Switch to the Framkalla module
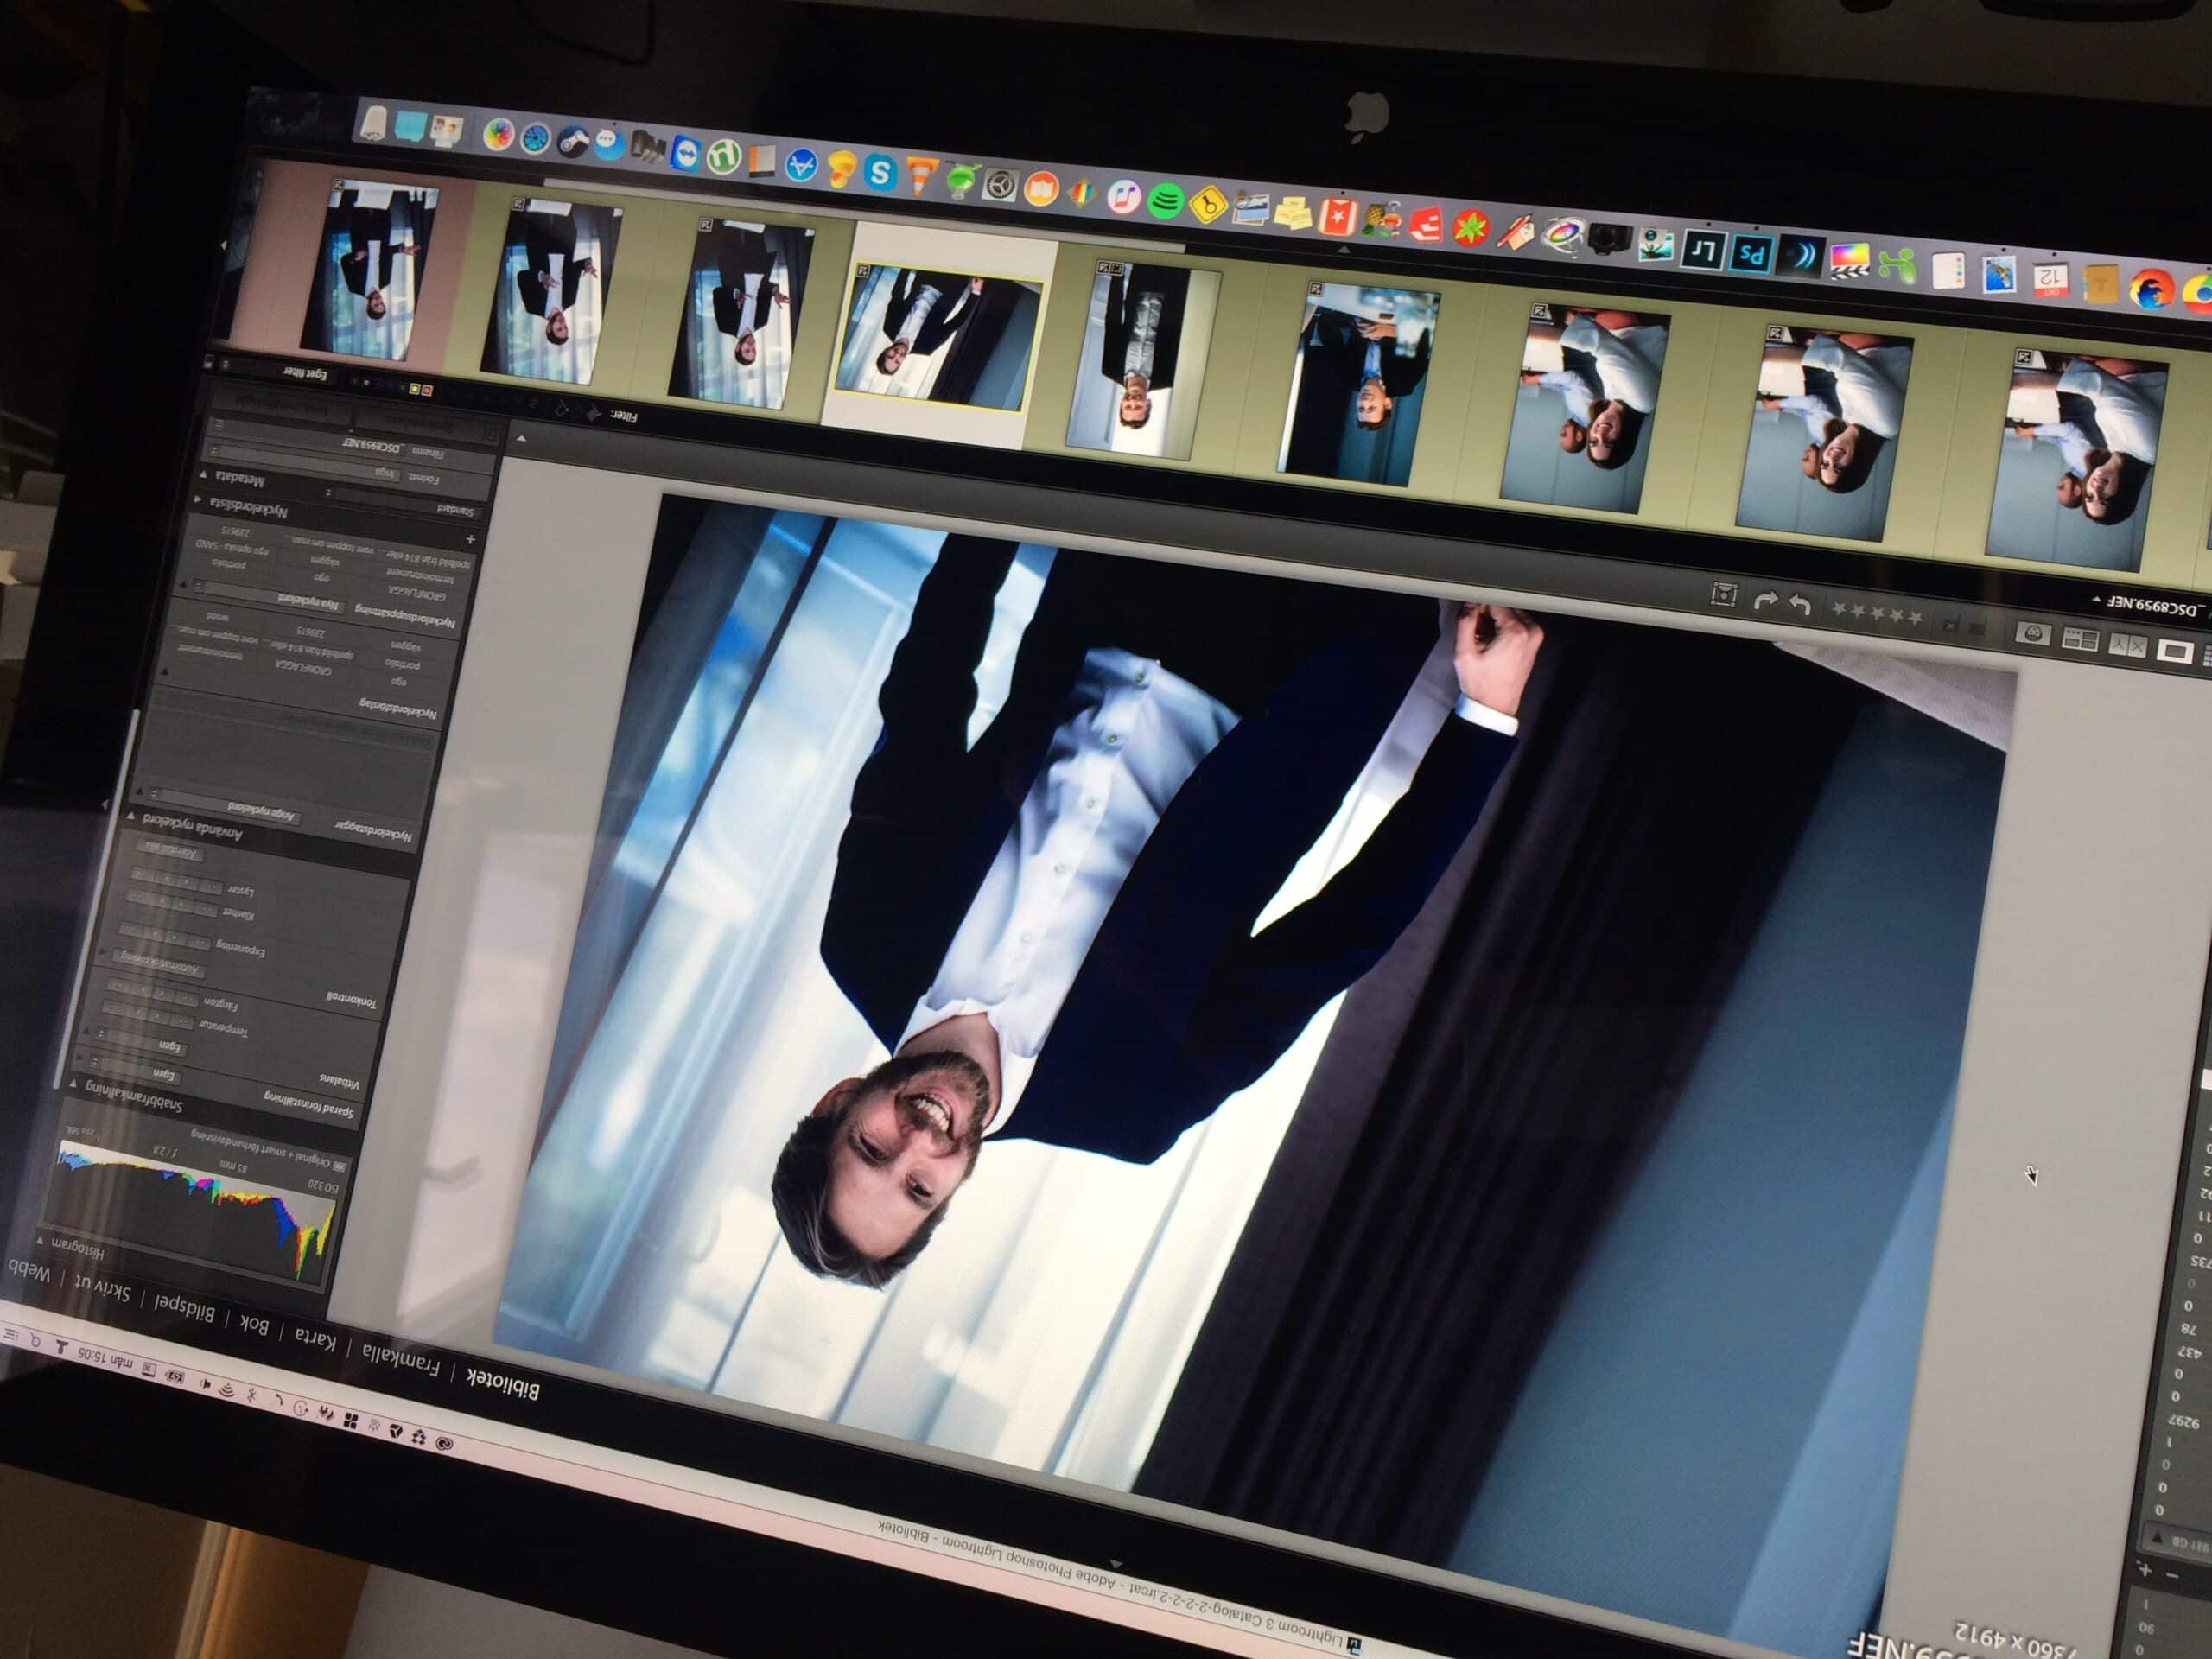 tap(400, 1361)
